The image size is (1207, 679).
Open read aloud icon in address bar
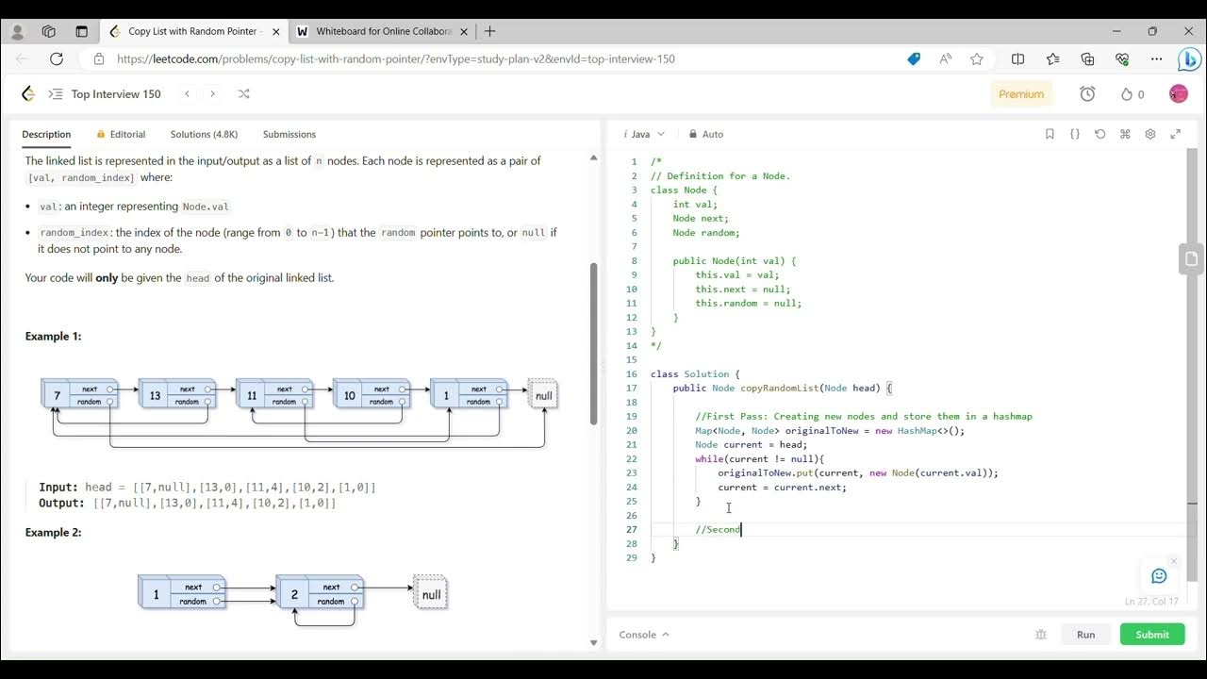(x=946, y=58)
